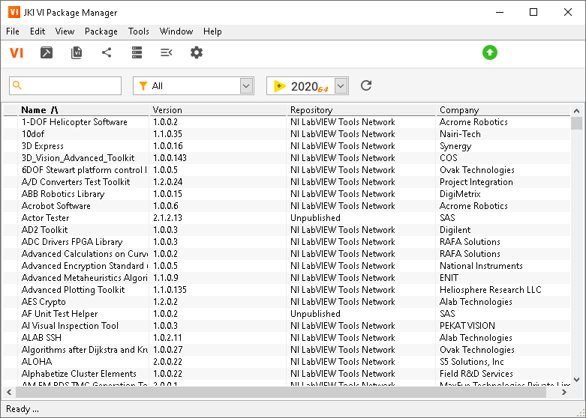Select Advanced Plotting Toolkit
This screenshot has height=418, width=586.
click(287, 290)
